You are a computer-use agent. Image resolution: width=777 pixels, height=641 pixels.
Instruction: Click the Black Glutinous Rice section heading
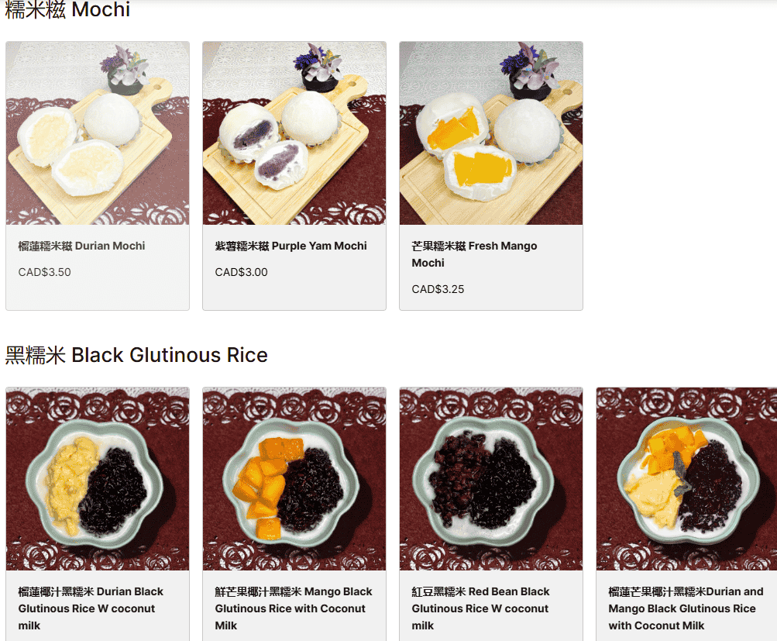click(136, 355)
